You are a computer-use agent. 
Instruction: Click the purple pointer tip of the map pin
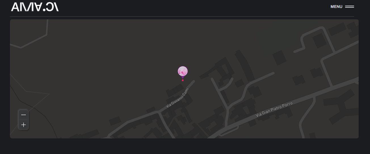(x=183, y=77)
